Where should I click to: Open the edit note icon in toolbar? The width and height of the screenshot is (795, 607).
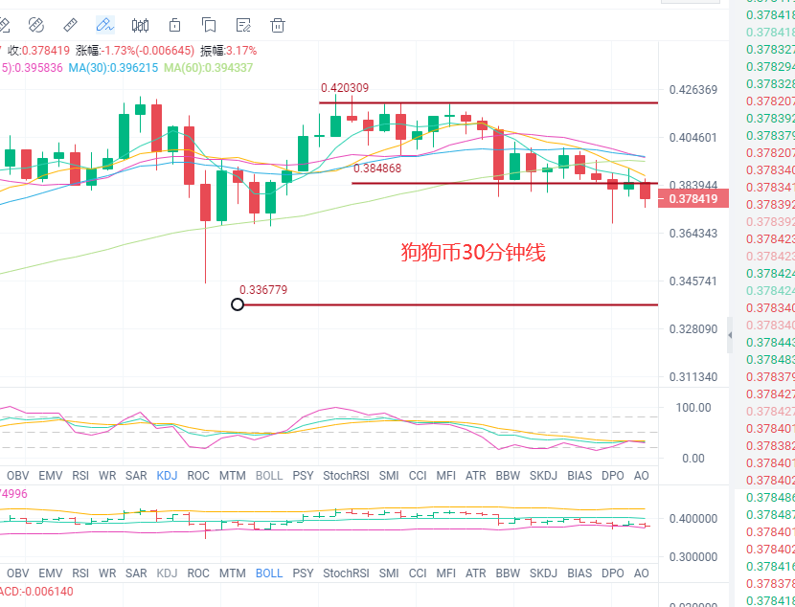(243, 25)
